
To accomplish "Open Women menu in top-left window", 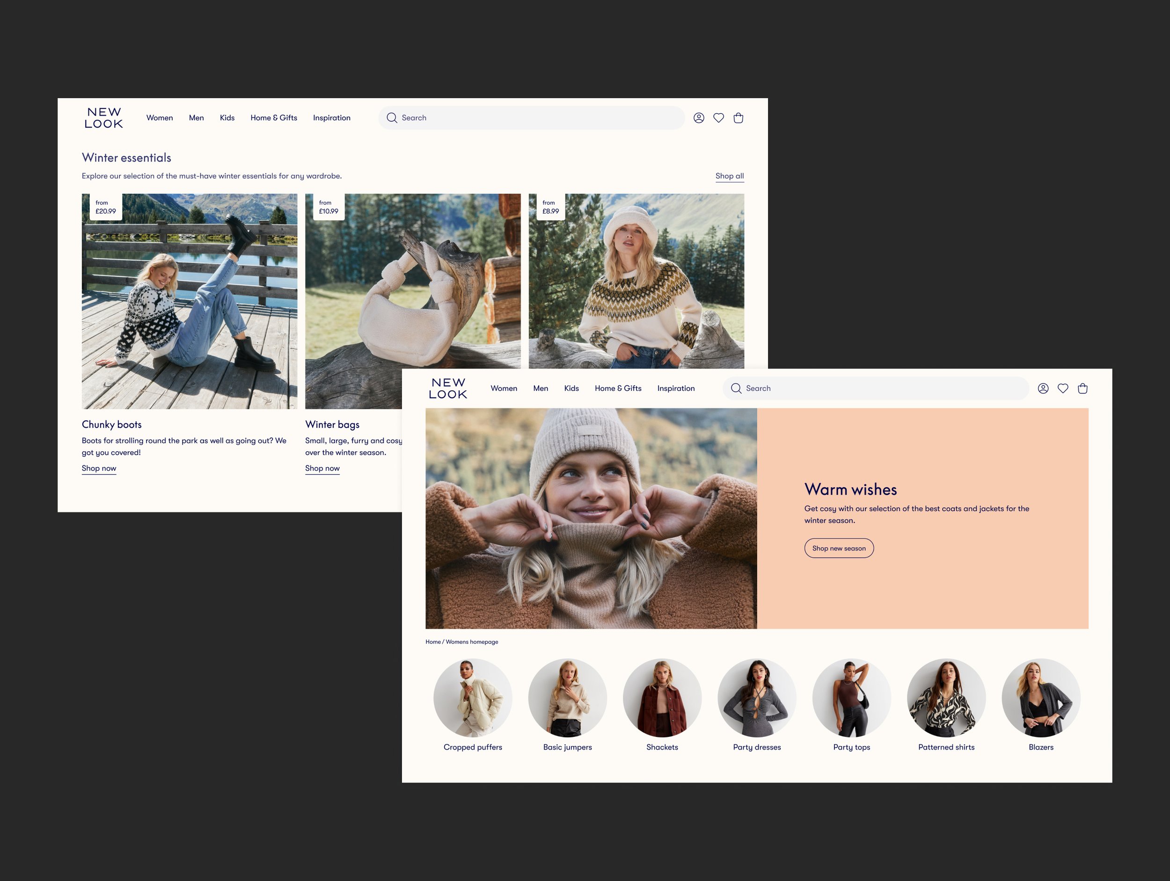I will 160,118.
